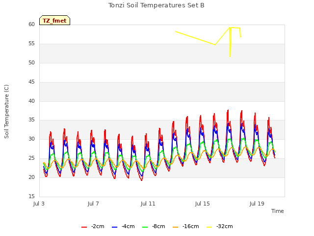Click the 20 y-axis tick label

[x=31, y=177]
